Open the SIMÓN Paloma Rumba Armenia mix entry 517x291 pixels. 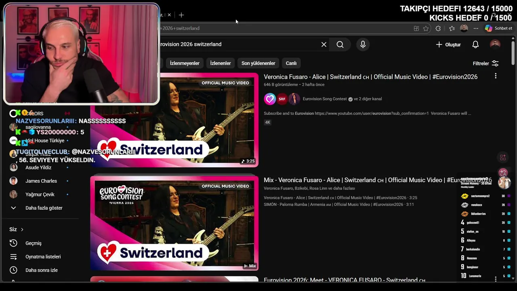click(338, 205)
